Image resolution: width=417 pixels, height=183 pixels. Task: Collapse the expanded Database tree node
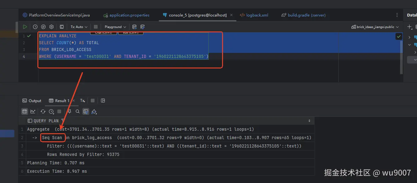(410, 45)
